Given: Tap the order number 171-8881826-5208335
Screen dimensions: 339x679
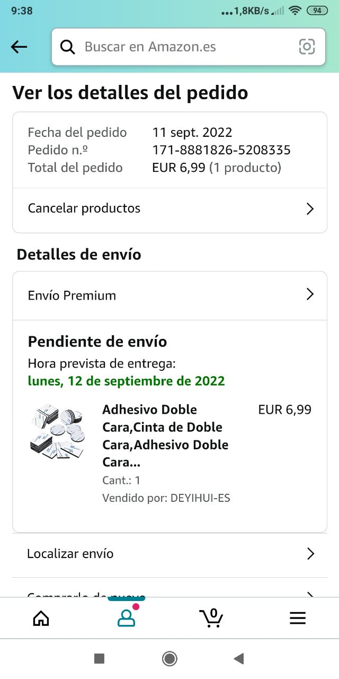Looking at the screenshot, I should point(221,150).
